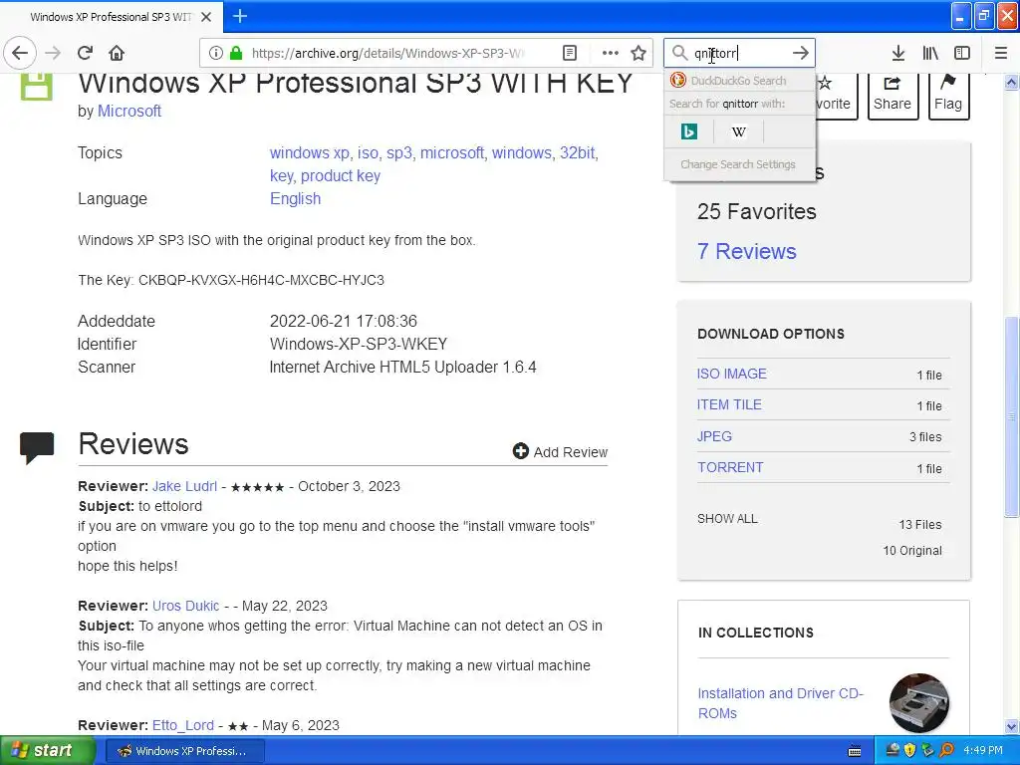
Task: Select the Windows XP Professional SP3 tab
Action: tap(111, 17)
